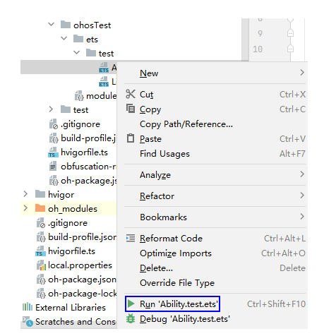Screen dimensions: 324x336
Task: Toggle code fold marker on line 10
Action: [x=290, y=49]
